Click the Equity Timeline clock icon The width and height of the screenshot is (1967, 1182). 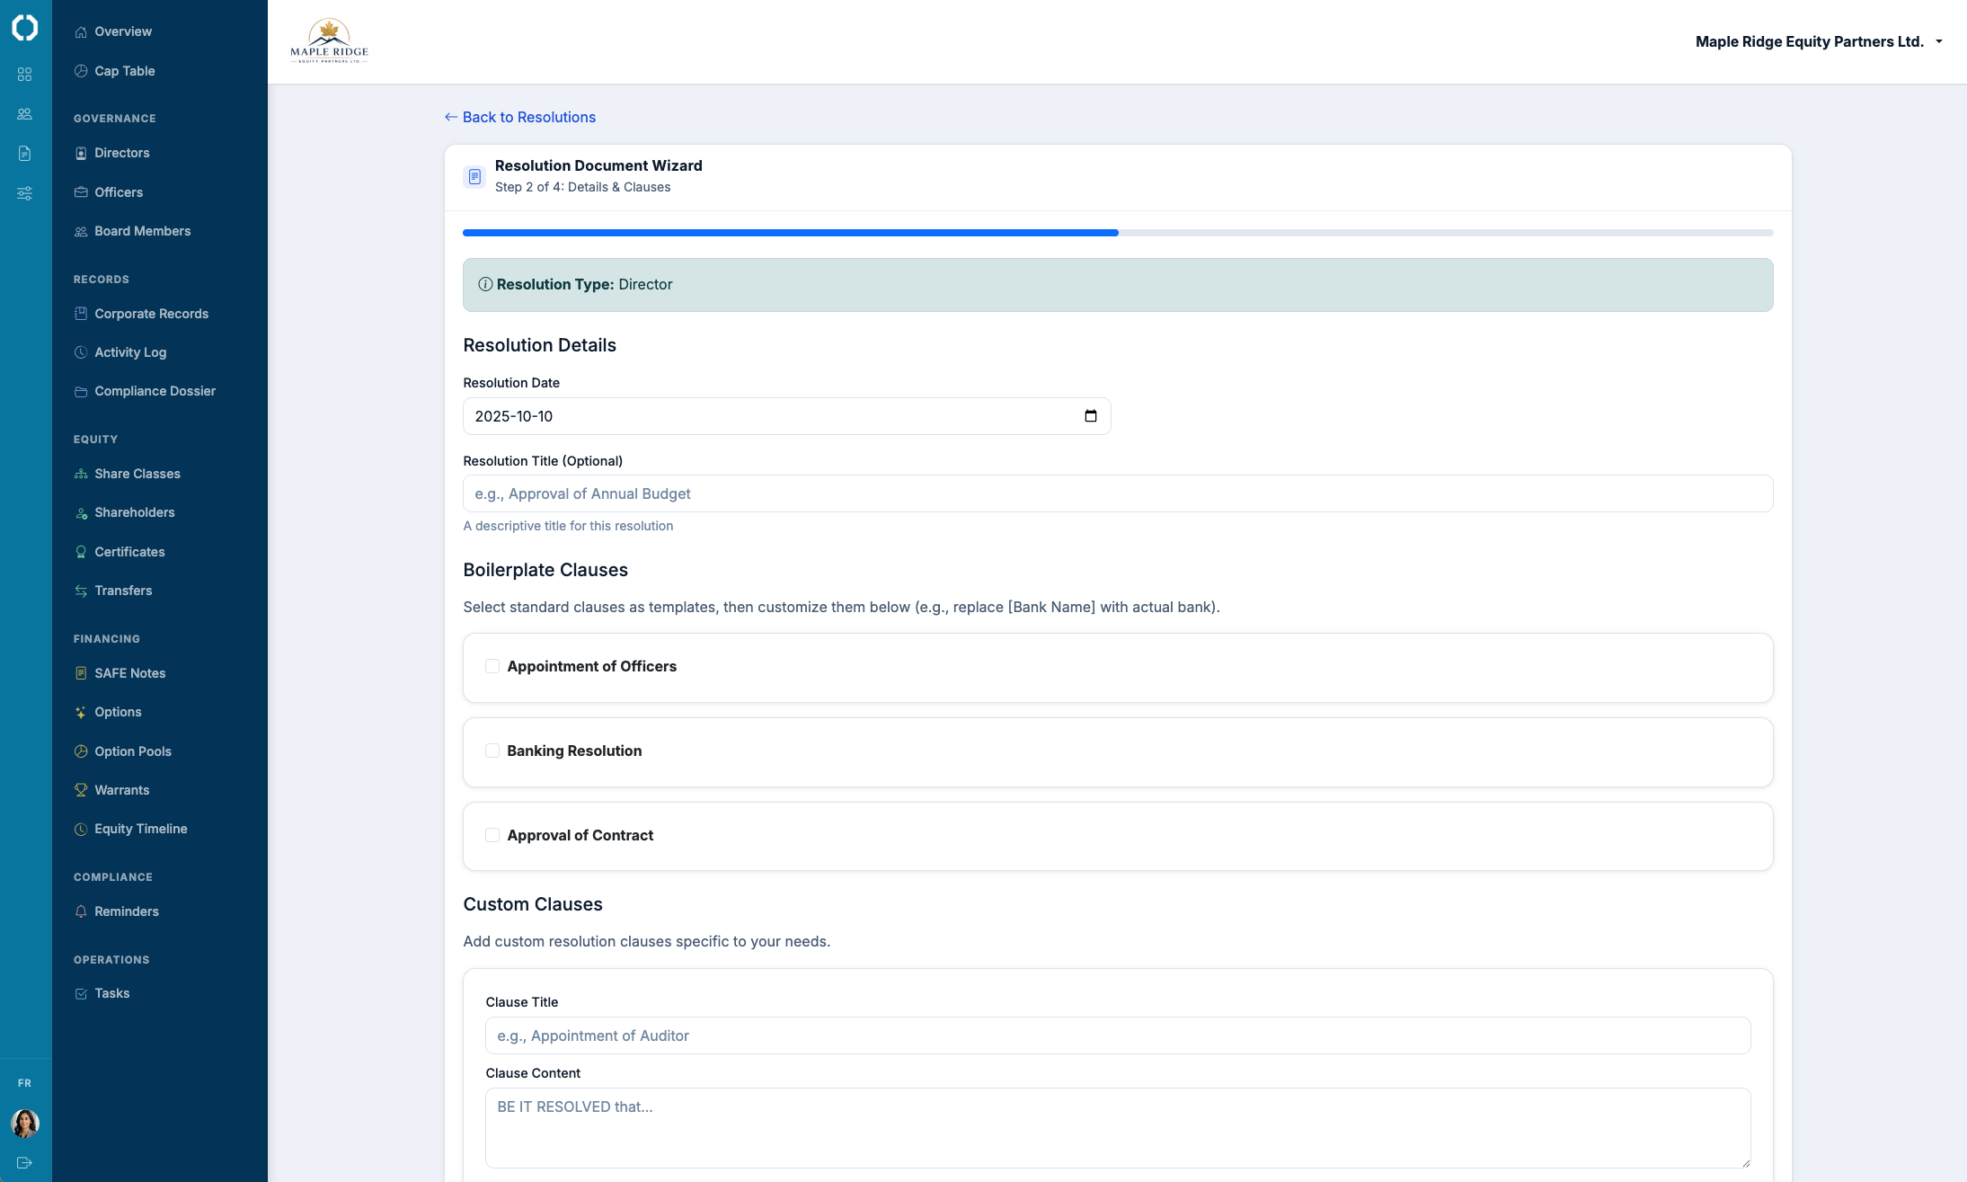pos(81,829)
